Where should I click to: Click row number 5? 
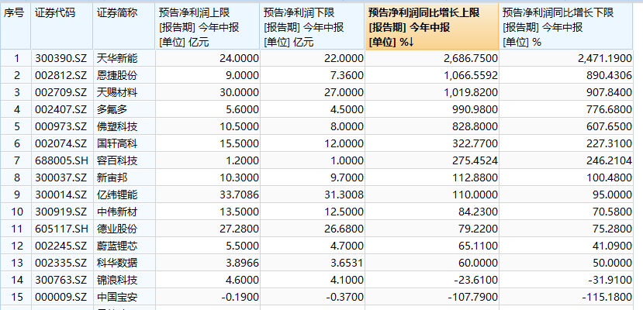click(x=16, y=126)
